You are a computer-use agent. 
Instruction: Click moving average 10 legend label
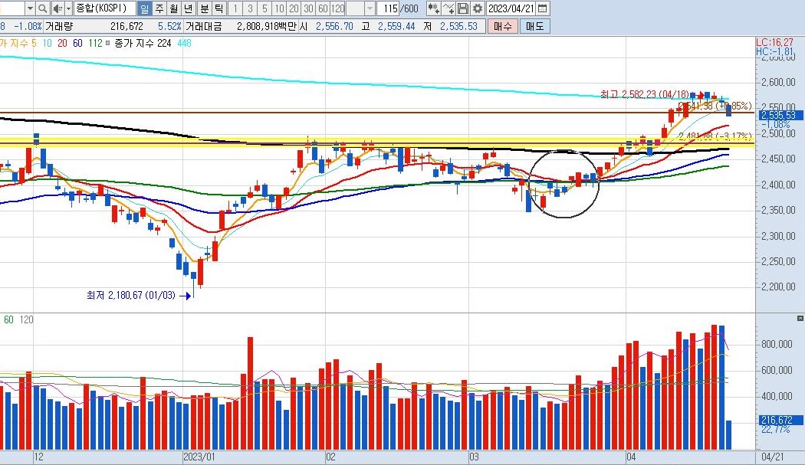[48, 44]
